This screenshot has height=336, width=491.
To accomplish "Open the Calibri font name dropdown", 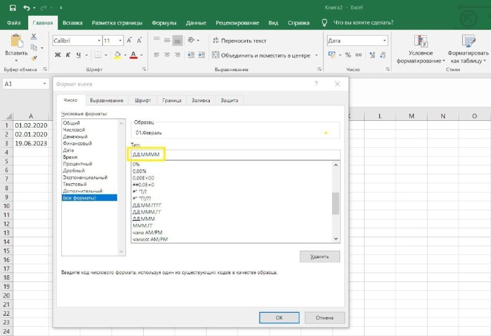I will coord(99,40).
